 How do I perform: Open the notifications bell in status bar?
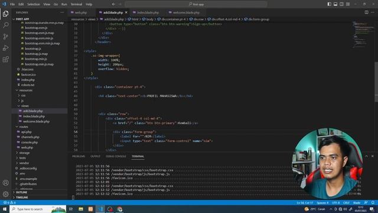(x=373, y=202)
